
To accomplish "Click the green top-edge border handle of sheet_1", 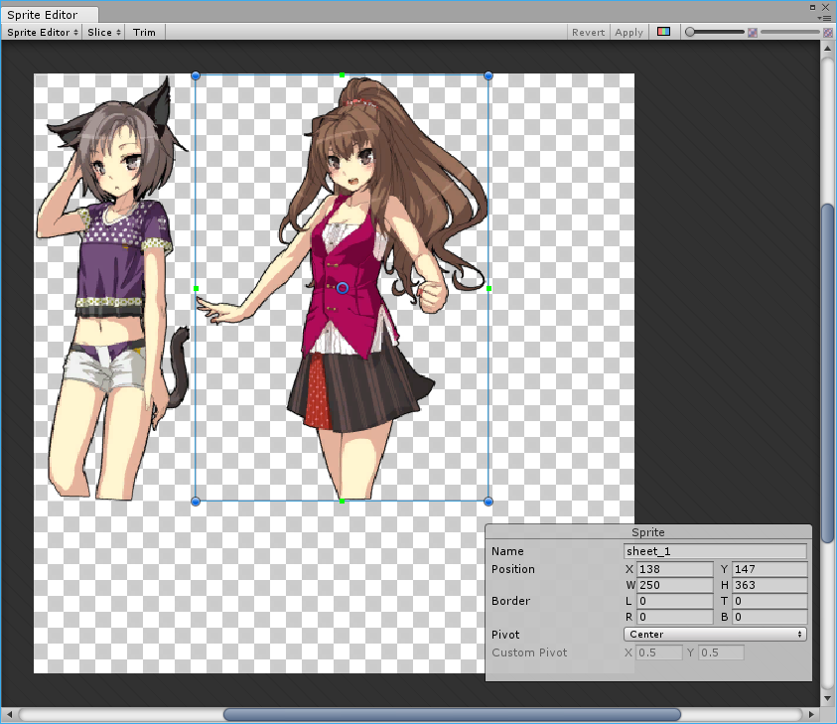I will (343, 75).
